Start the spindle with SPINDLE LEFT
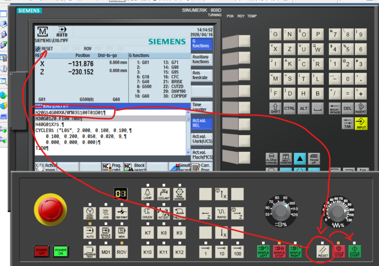The image size is (379, 266). (x=263, y=251)
